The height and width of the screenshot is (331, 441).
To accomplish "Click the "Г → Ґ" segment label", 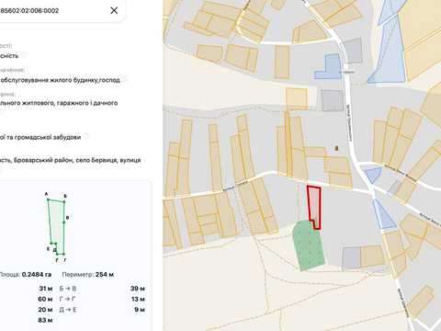I will pyautogui.click(x=68, y=299).
